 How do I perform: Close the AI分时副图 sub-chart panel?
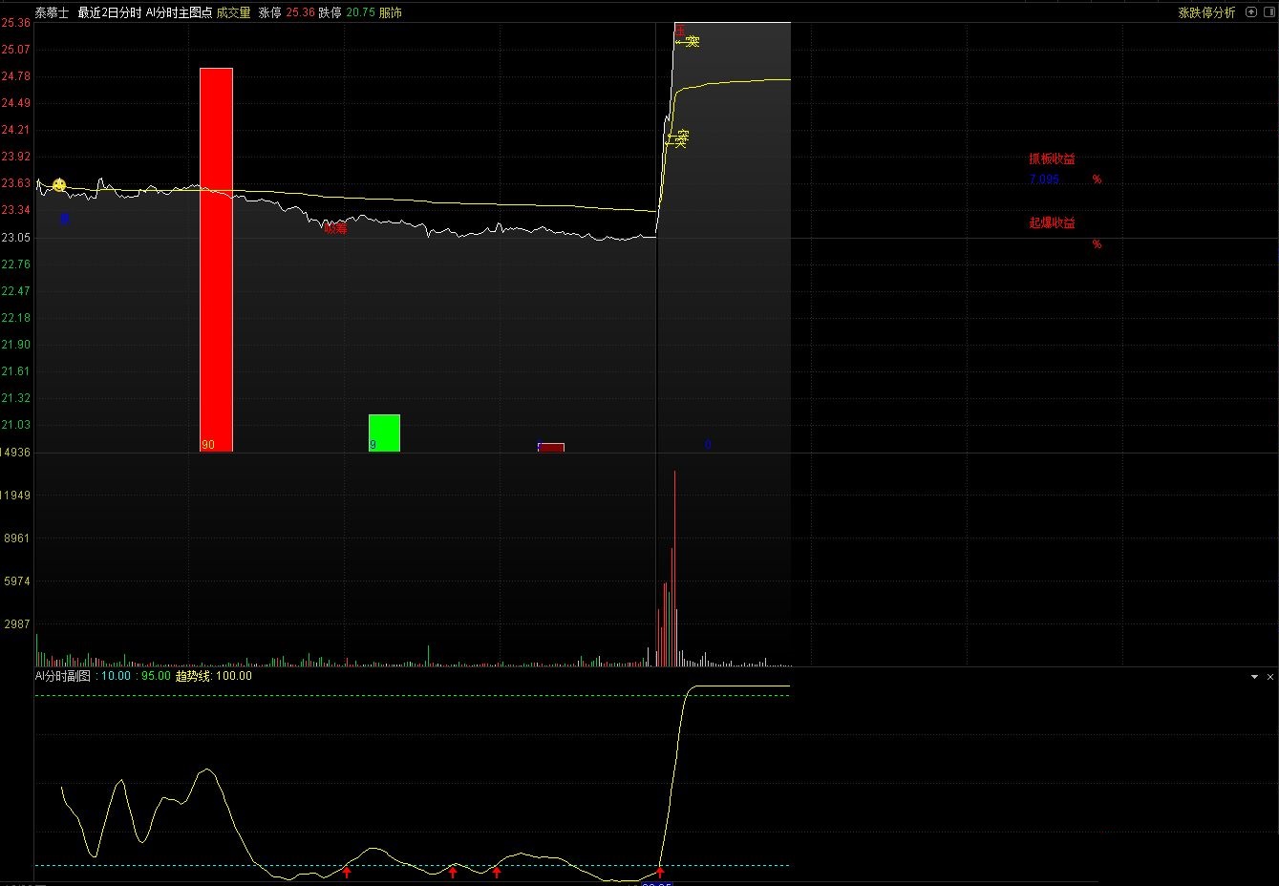[x=1269, y=676]
